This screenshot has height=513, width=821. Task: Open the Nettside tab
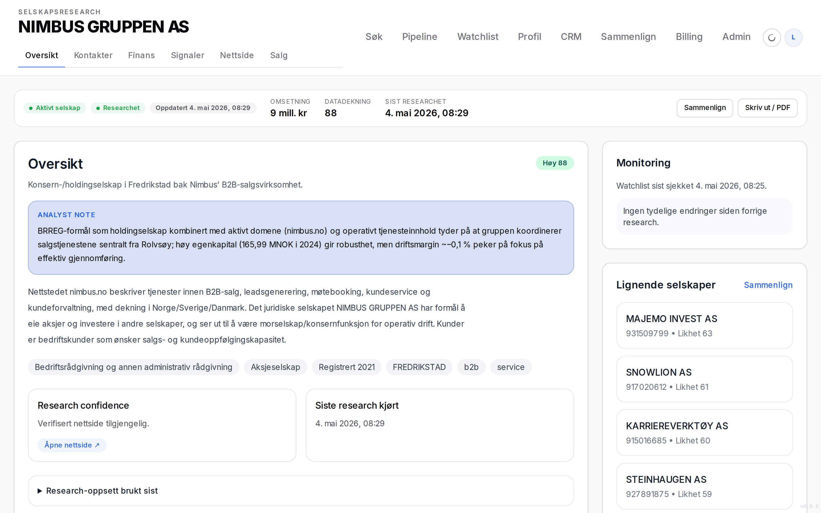pyautogui.click(x=237, y=55)
